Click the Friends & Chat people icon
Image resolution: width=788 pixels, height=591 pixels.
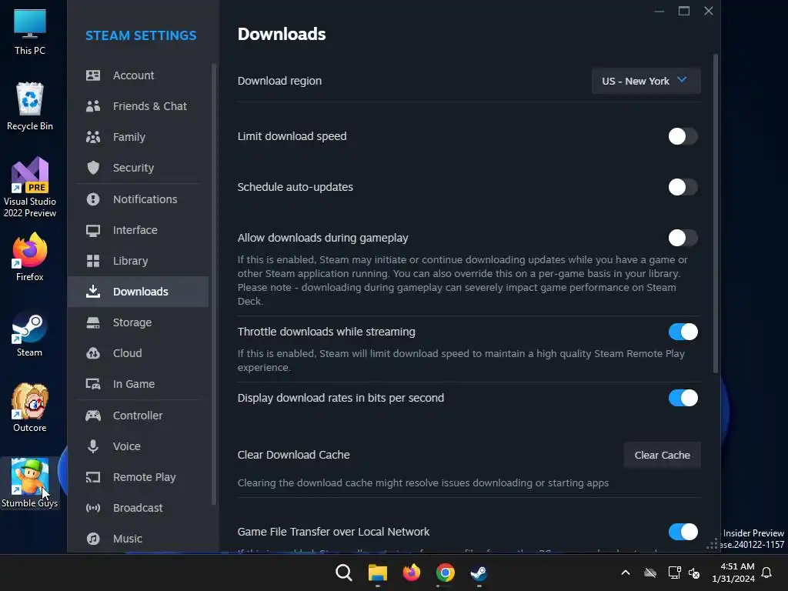tap(93, 106)
